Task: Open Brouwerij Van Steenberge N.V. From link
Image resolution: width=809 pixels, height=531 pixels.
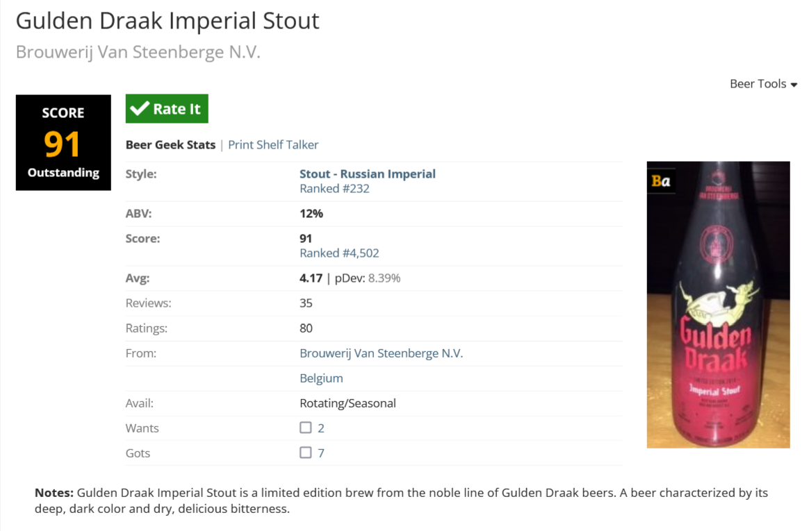Action: pyautogui.click(x=381, y=353)
